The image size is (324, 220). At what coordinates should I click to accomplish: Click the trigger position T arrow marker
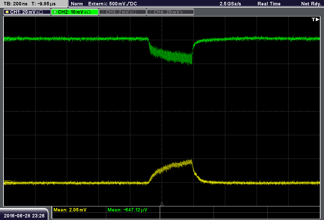(315, 19)
